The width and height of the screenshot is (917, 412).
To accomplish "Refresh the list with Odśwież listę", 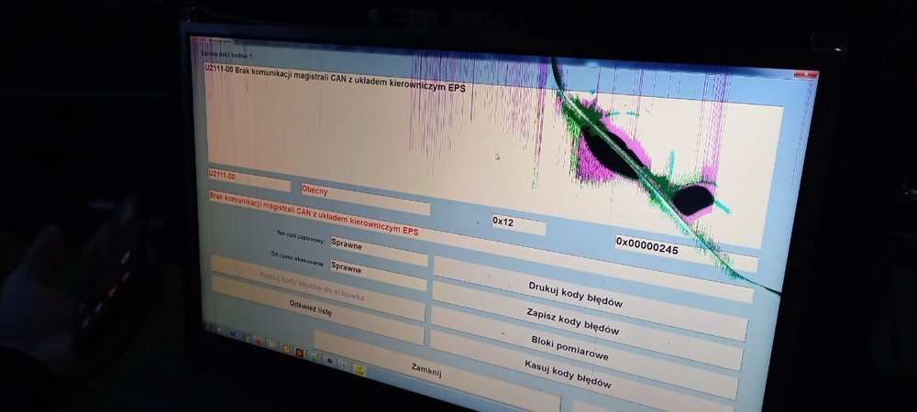I will 311,308.
